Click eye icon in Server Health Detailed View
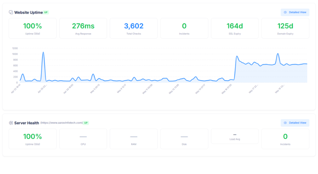Screen dimensions: 318x174 [x=285, y=123]
